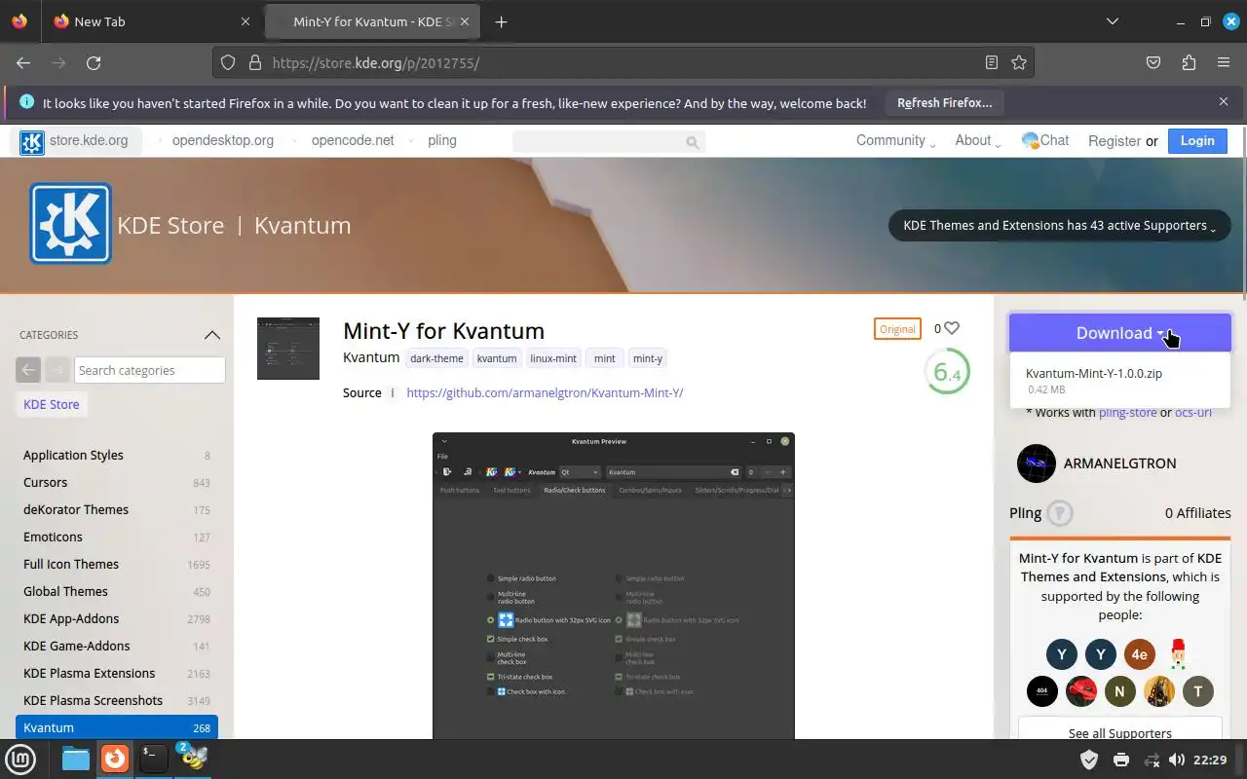Screen dimensions: 1247x779
Task: Open the GitHub source link
Action: [545, 392]
